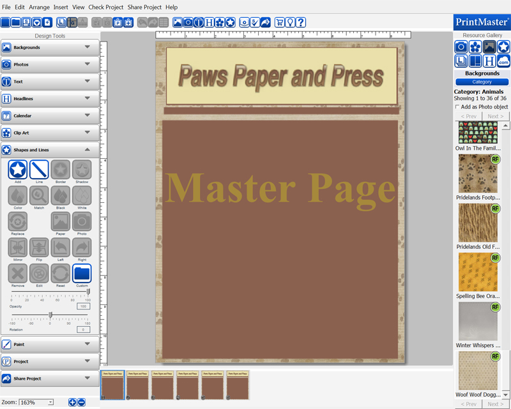Screen dimensions: 511x409
Task: Open the Custom folder icon
Action: 82,274
